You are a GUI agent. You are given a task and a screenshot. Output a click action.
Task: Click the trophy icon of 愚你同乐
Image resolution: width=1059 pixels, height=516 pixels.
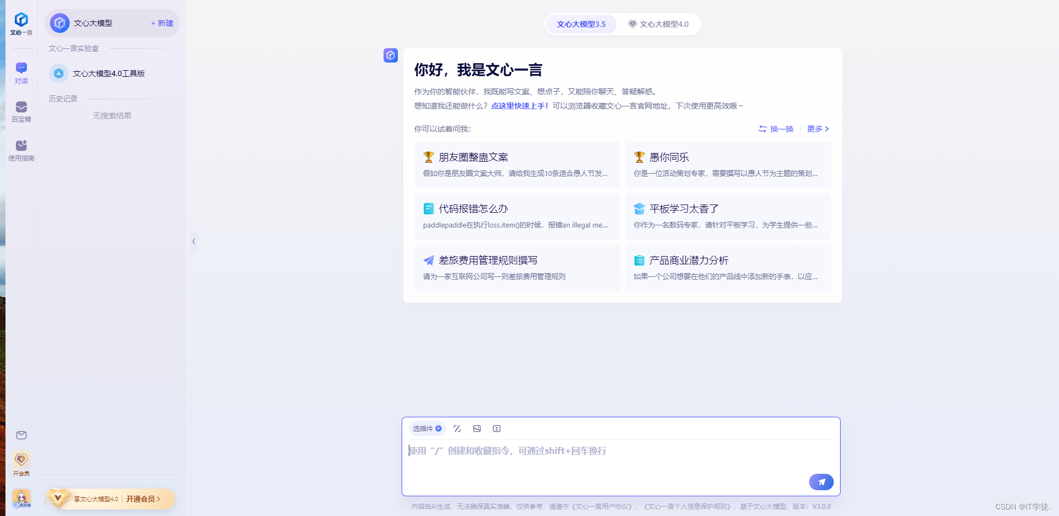point(639,157)
